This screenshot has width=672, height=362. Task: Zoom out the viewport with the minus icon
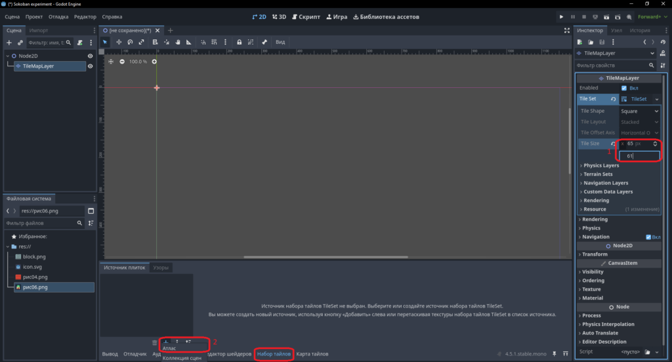pyautogui.click(x=122, y=62)
